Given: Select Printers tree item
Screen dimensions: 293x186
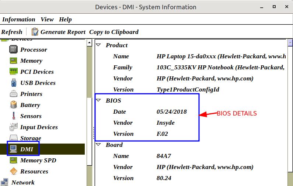Looking at the screenshot, I should [31, 94].
